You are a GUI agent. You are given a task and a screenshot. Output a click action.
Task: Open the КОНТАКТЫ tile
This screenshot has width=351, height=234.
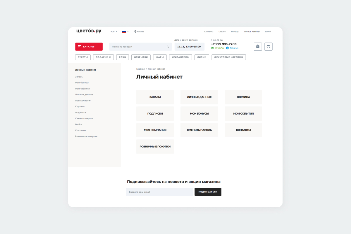[243, 130]
